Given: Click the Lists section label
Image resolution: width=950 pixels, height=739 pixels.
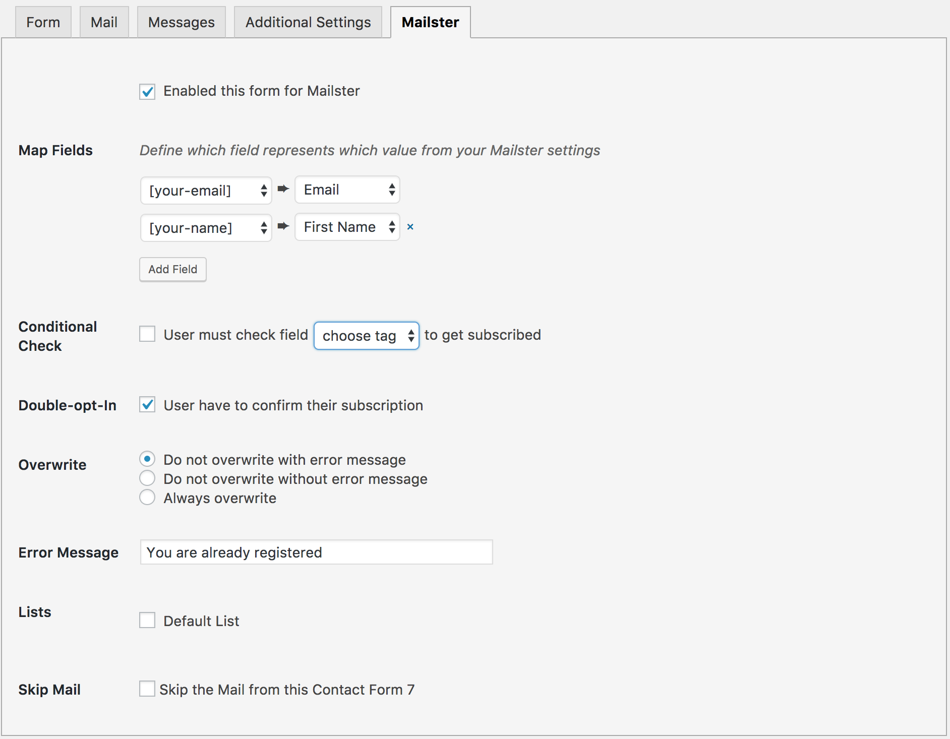Looking at the screenshot, I should (x=35, y=612).
